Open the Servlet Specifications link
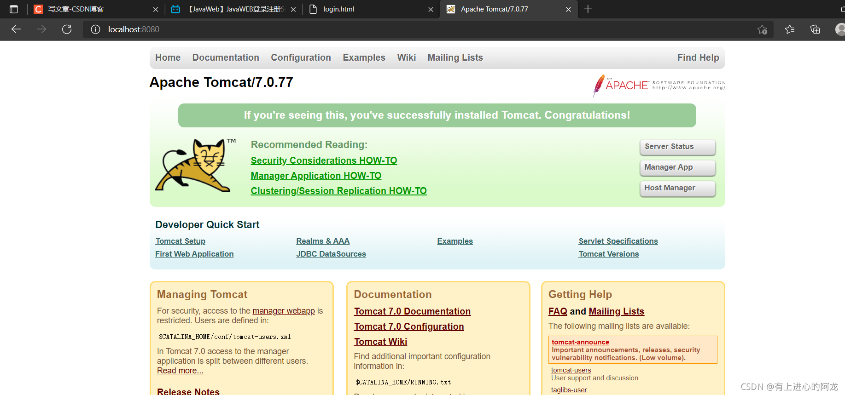 click(618, 241)
